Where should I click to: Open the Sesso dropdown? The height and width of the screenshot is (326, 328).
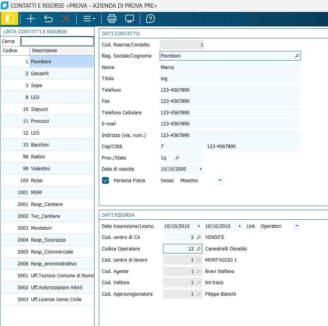pos(220,180)
